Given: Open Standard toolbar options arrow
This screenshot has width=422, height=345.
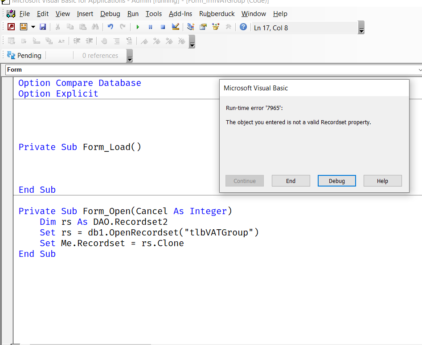Looking at the screenshot, I should [361, 28].
